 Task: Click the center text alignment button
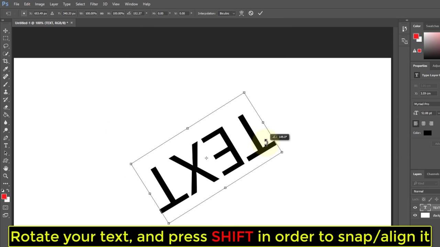pos(423,123)
